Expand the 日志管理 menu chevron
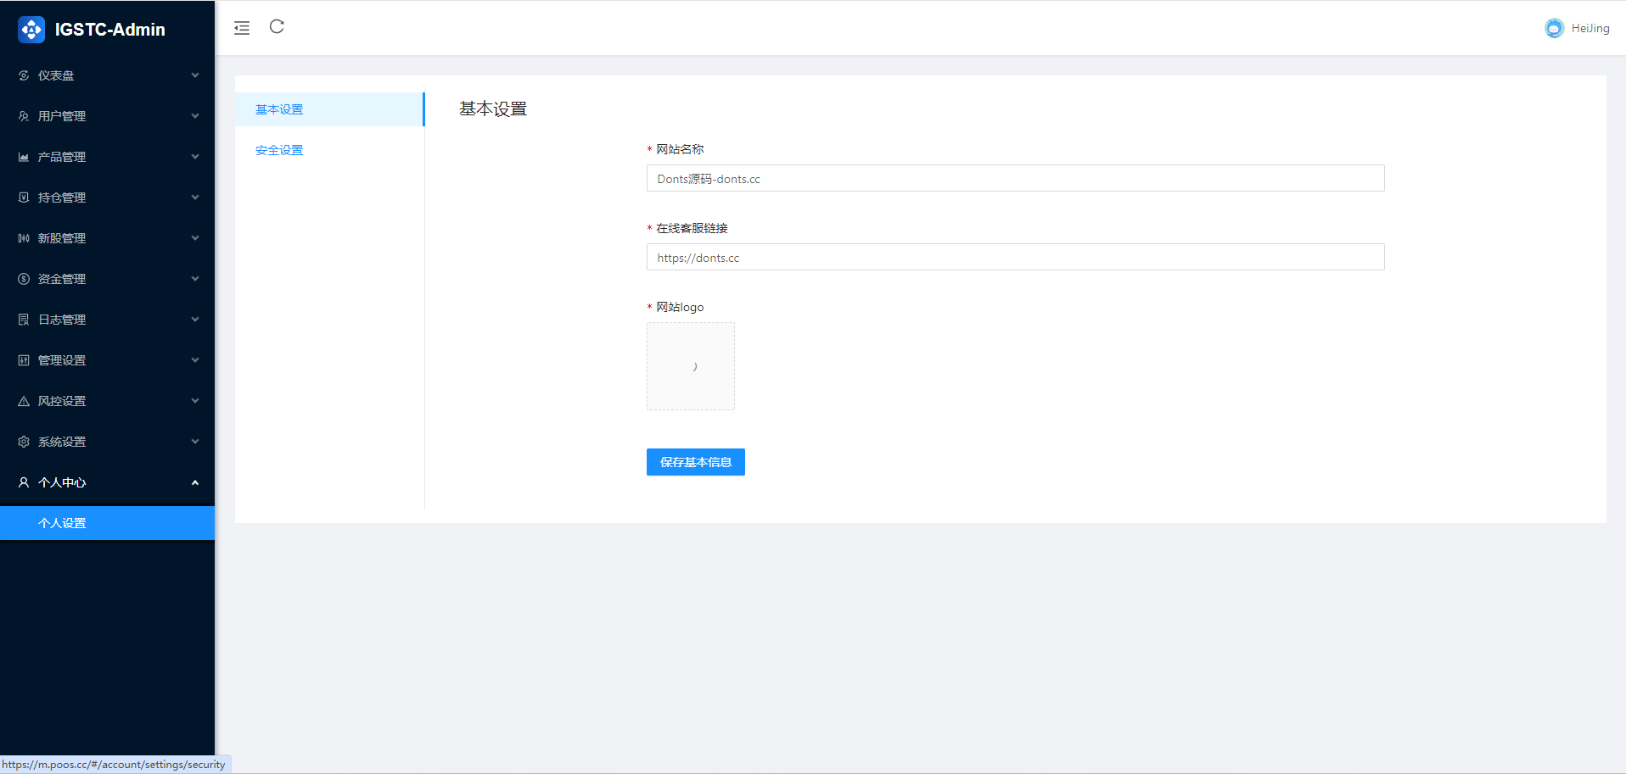Screen dimensions: 1626x774 click(x=195, y=320)
